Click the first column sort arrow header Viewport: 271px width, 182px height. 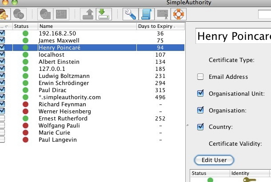pyautogui.click(x=6, y=26)
